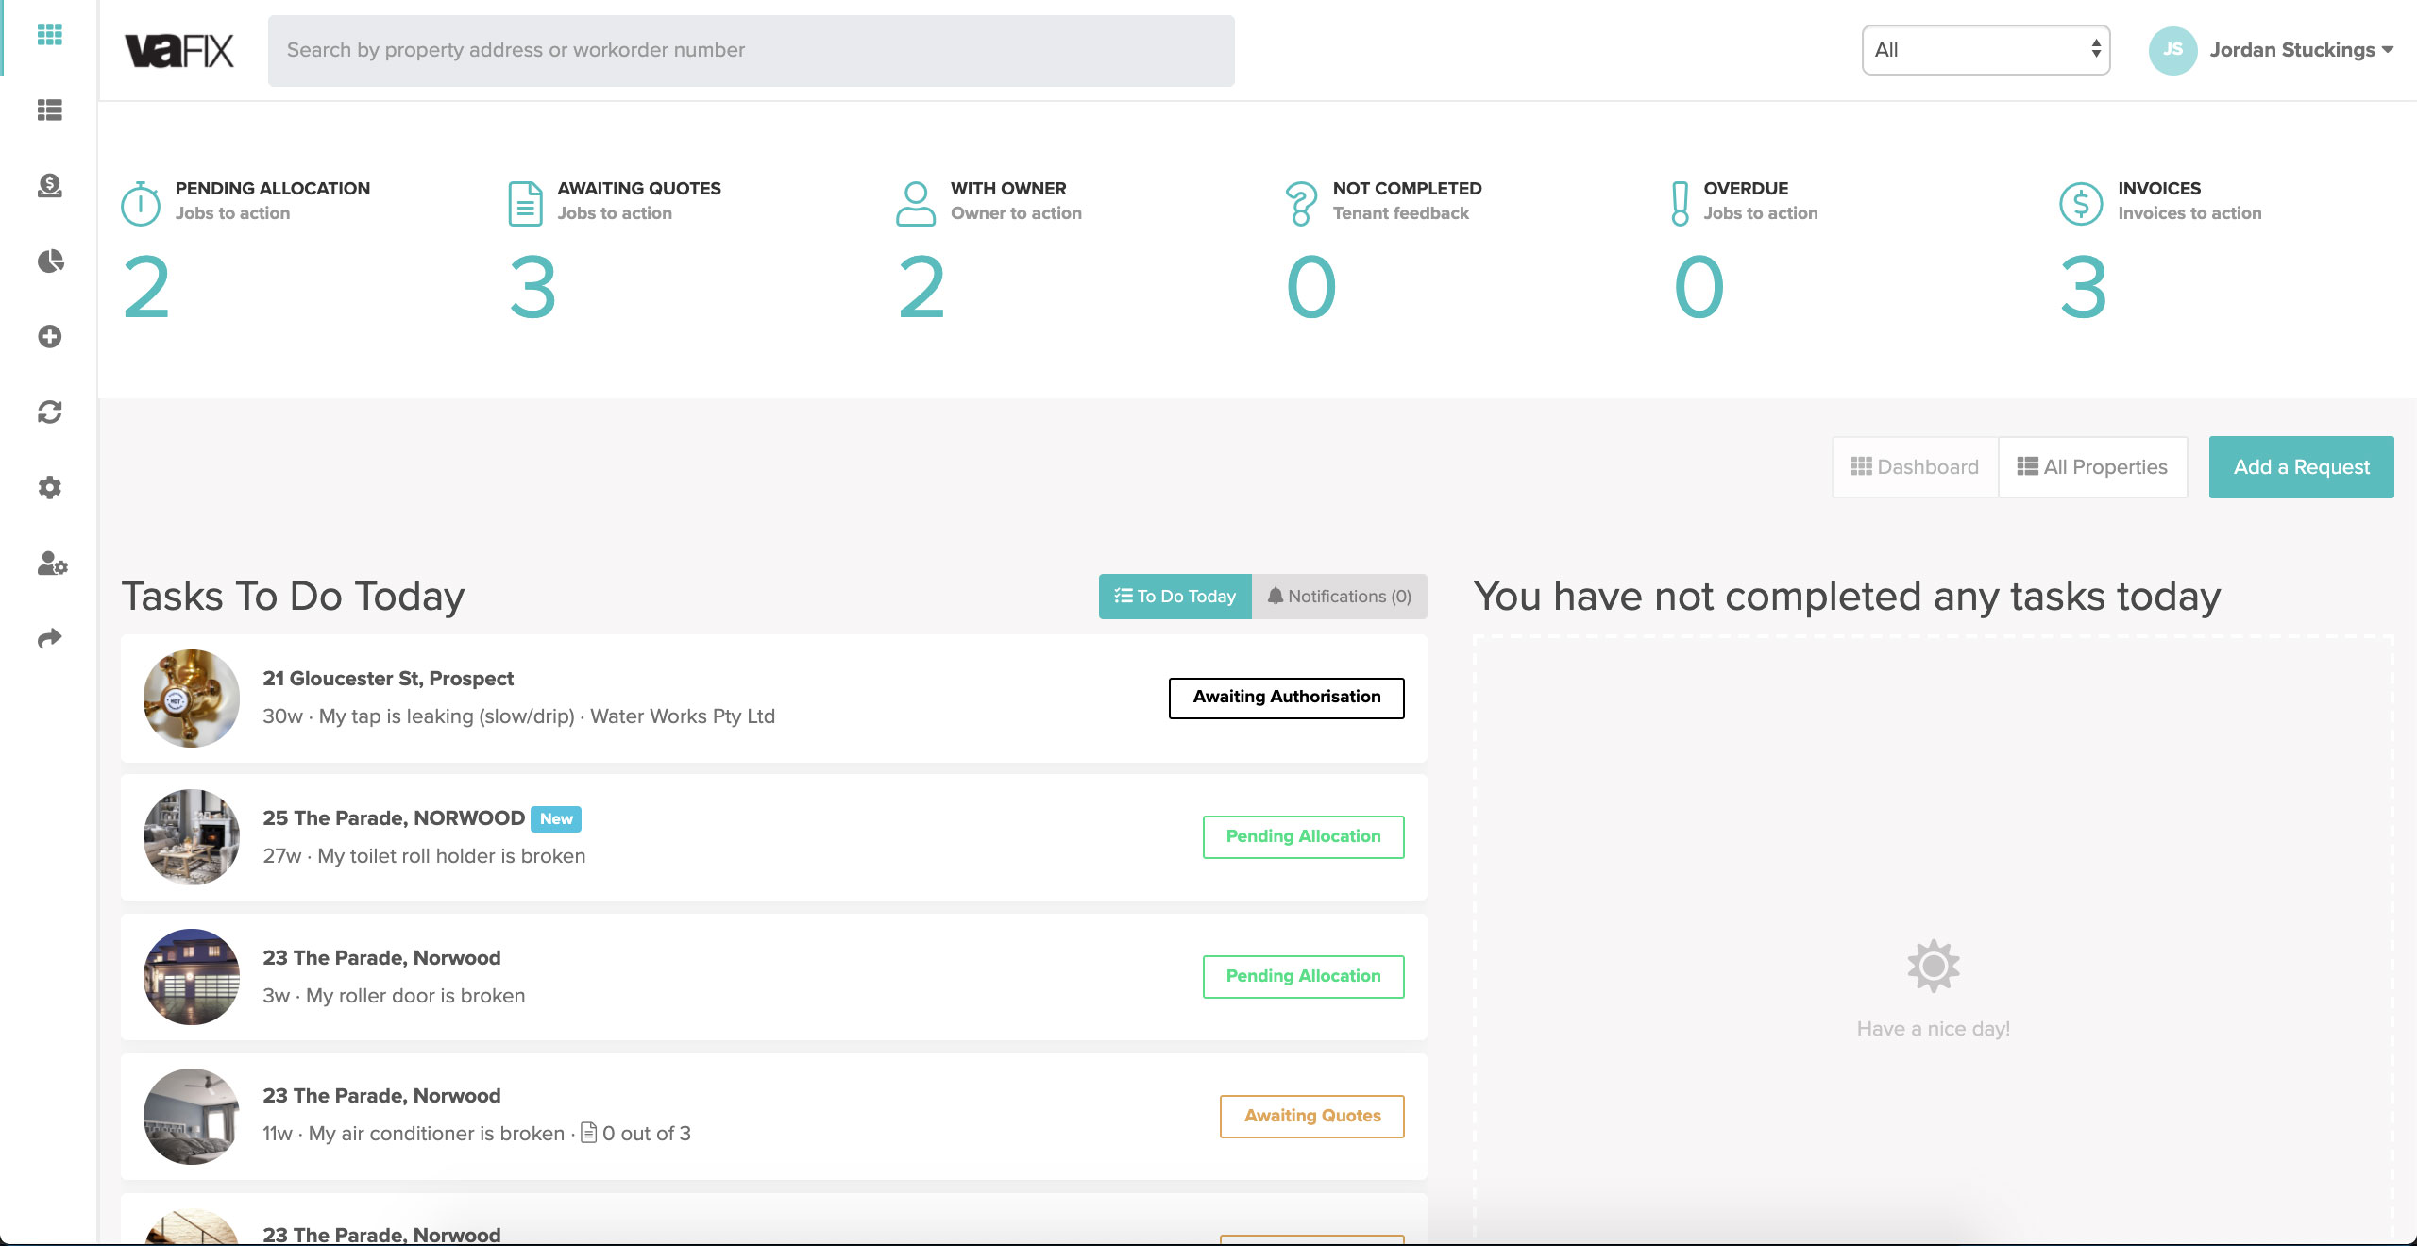Screen dimensions: 2417x1246
Task: Click Pending Allocation for 25 The Parade
Action: (1303, 837)
